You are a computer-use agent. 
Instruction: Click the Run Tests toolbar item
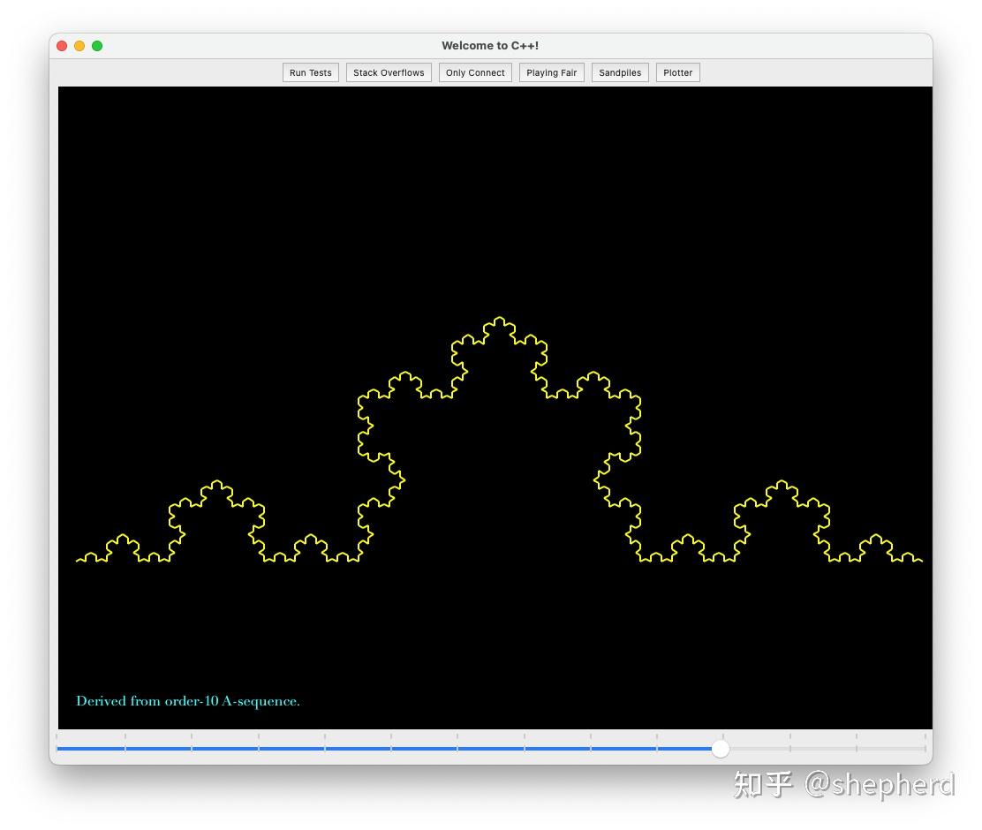pos(310,72)
